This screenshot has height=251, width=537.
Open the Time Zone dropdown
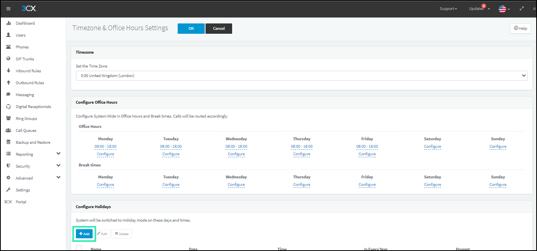(302, 75)
